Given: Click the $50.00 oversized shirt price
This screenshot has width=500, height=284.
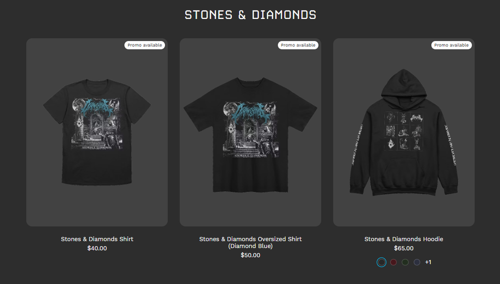Looking at the screenshot, I should 250,256.
